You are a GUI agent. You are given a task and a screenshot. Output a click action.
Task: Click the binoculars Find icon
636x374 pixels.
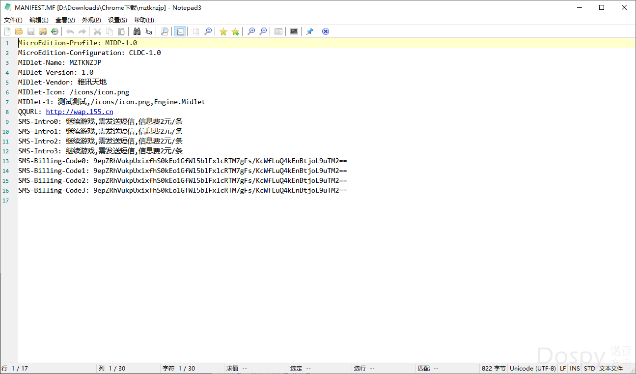pyautogui.click(x=137, y=31)
